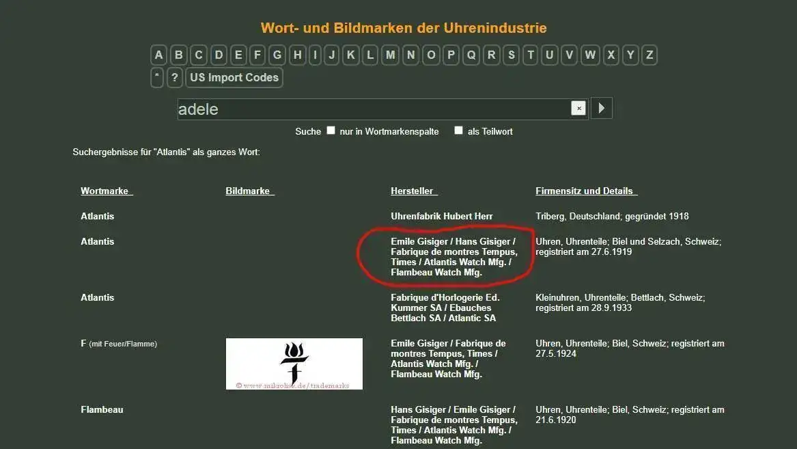
Task: Click the Atlantis entry for Hubert Herr
Action: pyautogui.click(x=97, y=216)
